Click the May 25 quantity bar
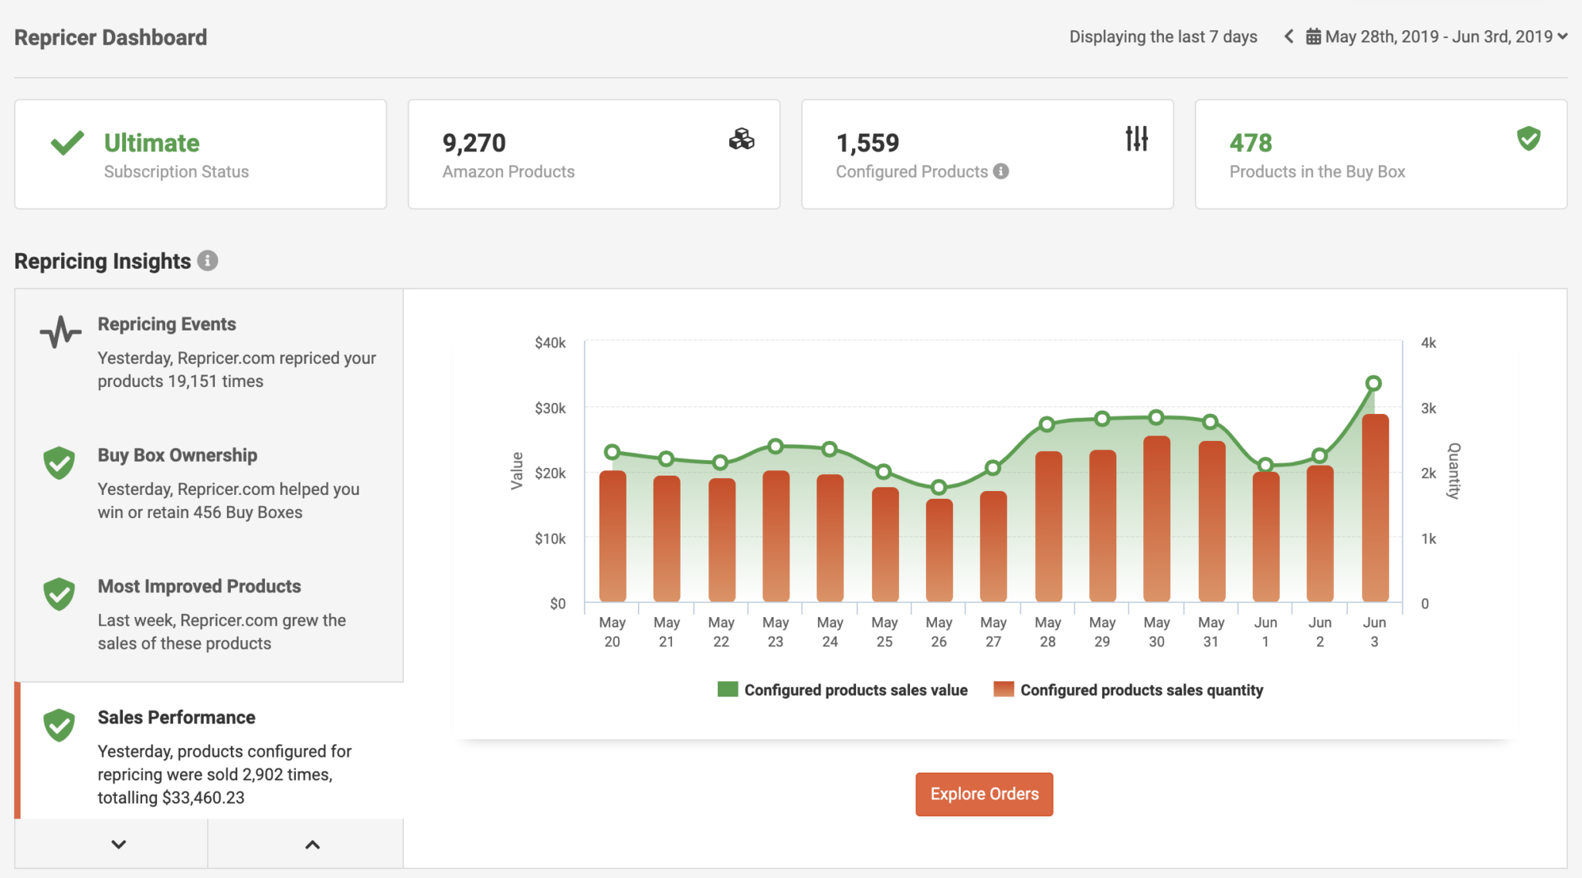 885,544
